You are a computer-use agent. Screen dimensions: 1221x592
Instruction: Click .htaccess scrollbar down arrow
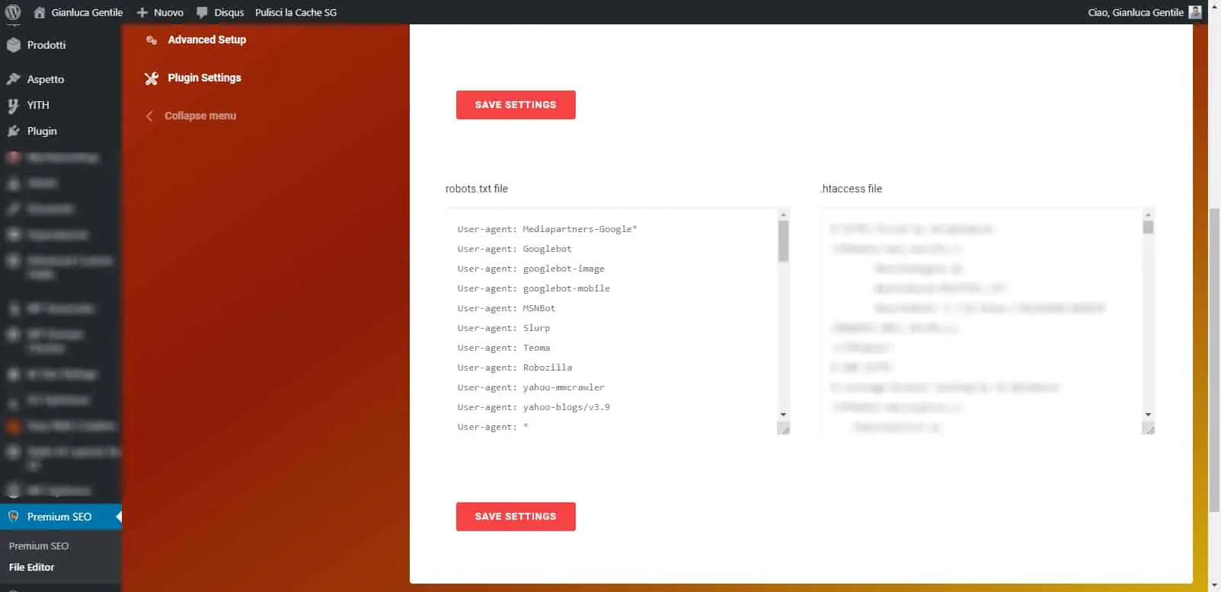click(x=1148, y=415)
